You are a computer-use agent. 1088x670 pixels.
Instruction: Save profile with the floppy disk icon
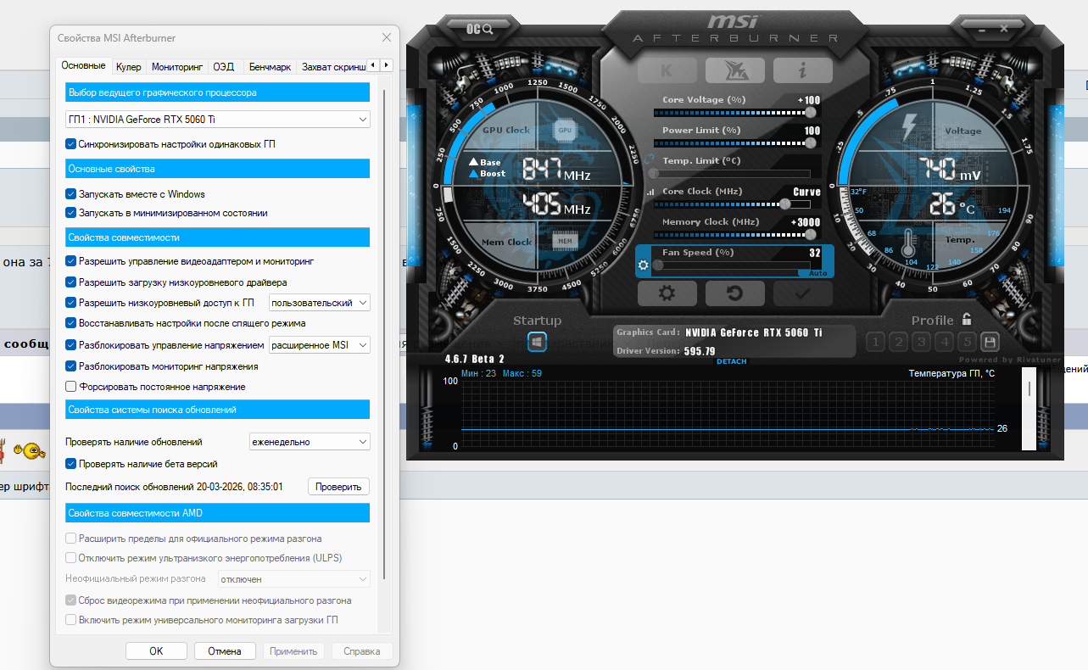pyautogui.click(x=990, y=342)
